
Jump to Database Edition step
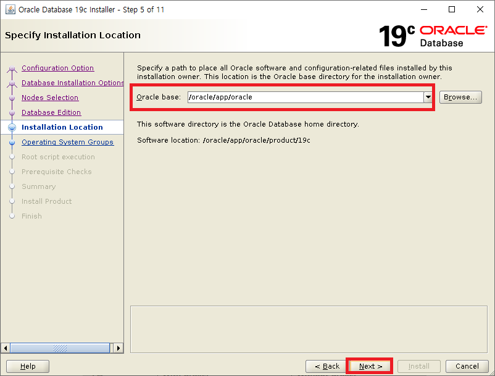(x=51, y=112)
